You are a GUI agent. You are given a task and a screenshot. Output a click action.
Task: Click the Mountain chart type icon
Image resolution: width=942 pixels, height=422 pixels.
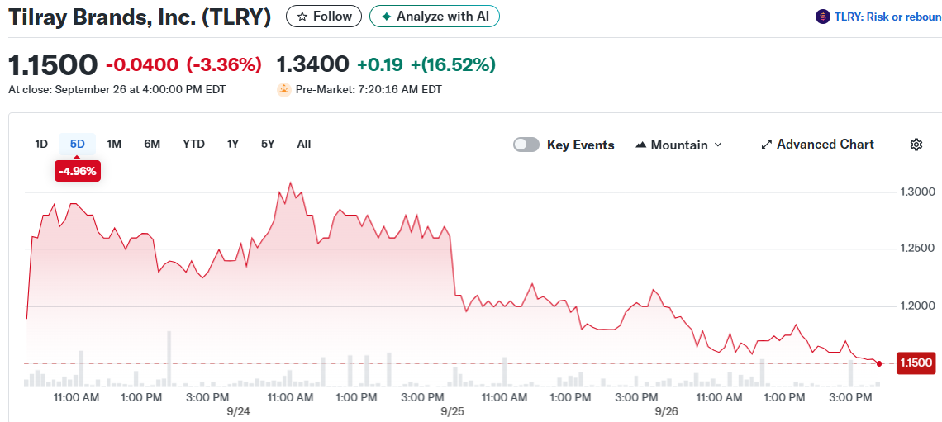pos(641,145)
